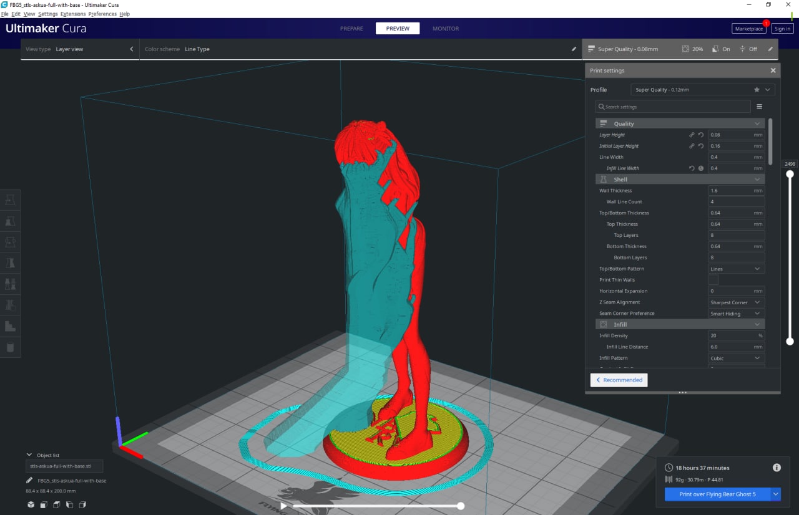Click the Sign in button
Screen dimensions: 799x515
coord(782,29)
